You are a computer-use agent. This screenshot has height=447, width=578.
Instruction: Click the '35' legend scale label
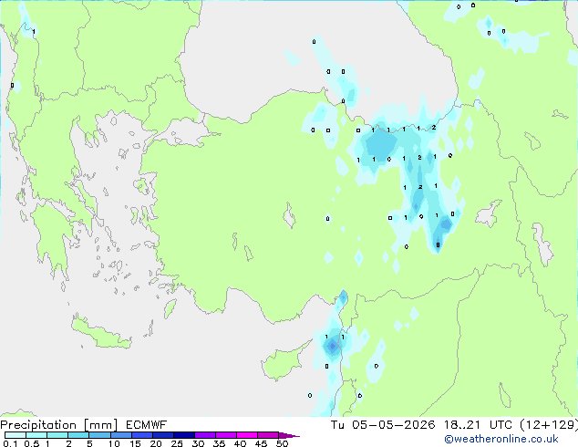click(219, 443)
